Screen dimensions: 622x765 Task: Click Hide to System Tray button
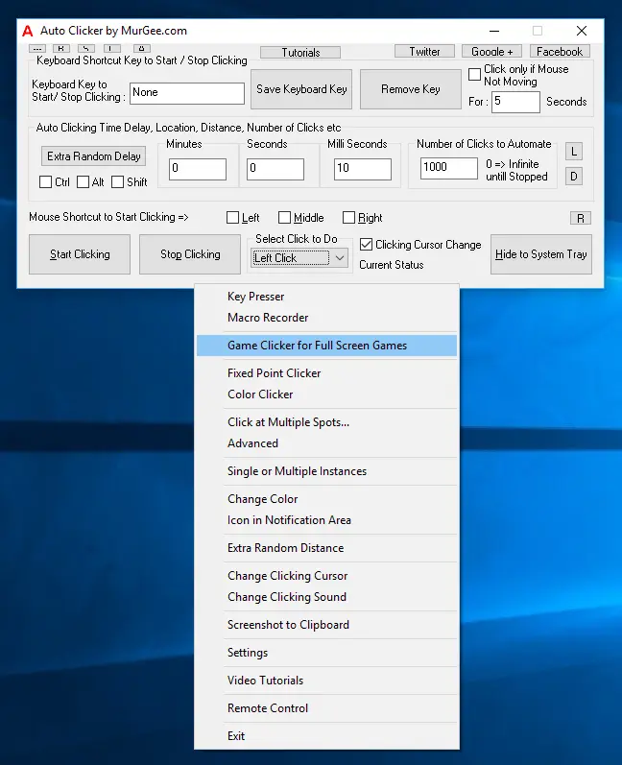540,254
